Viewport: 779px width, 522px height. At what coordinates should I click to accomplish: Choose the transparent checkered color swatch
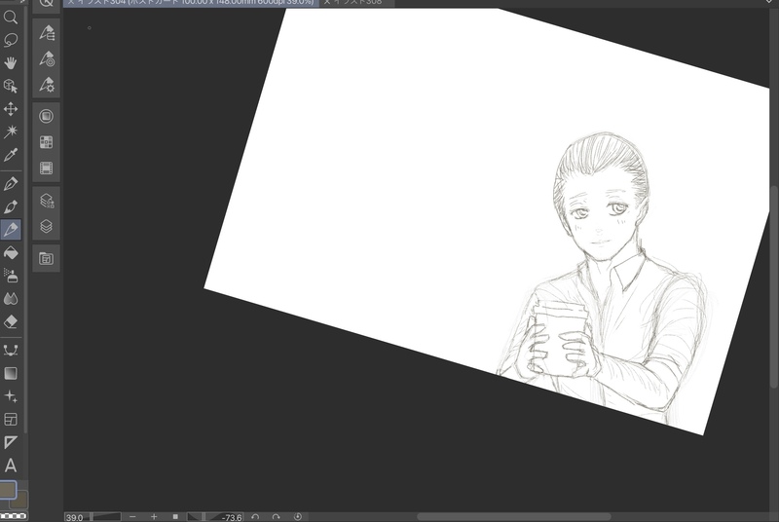(14, 516)
